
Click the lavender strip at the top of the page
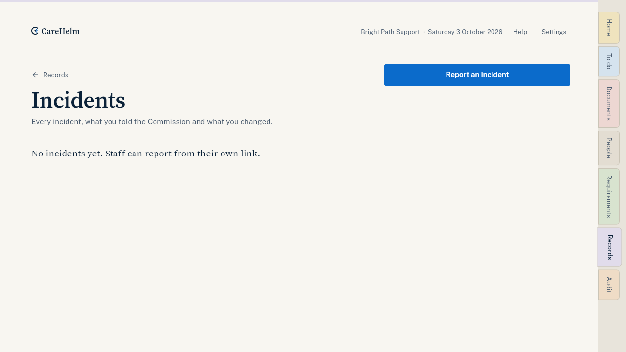click(299, 1)
